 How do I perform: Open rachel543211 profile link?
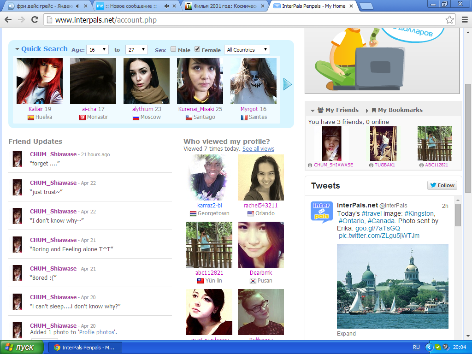[261, 205]
